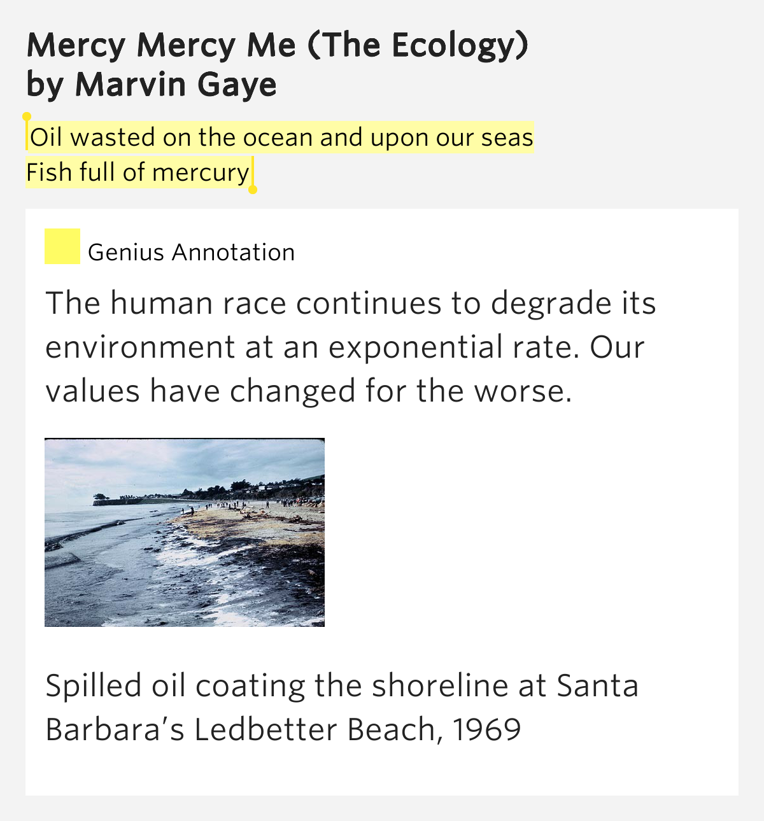Open the "by Marvin Gaye" artist heading
Image resolution: width=764 pixels, height=821 pixels.
point(152,85)
